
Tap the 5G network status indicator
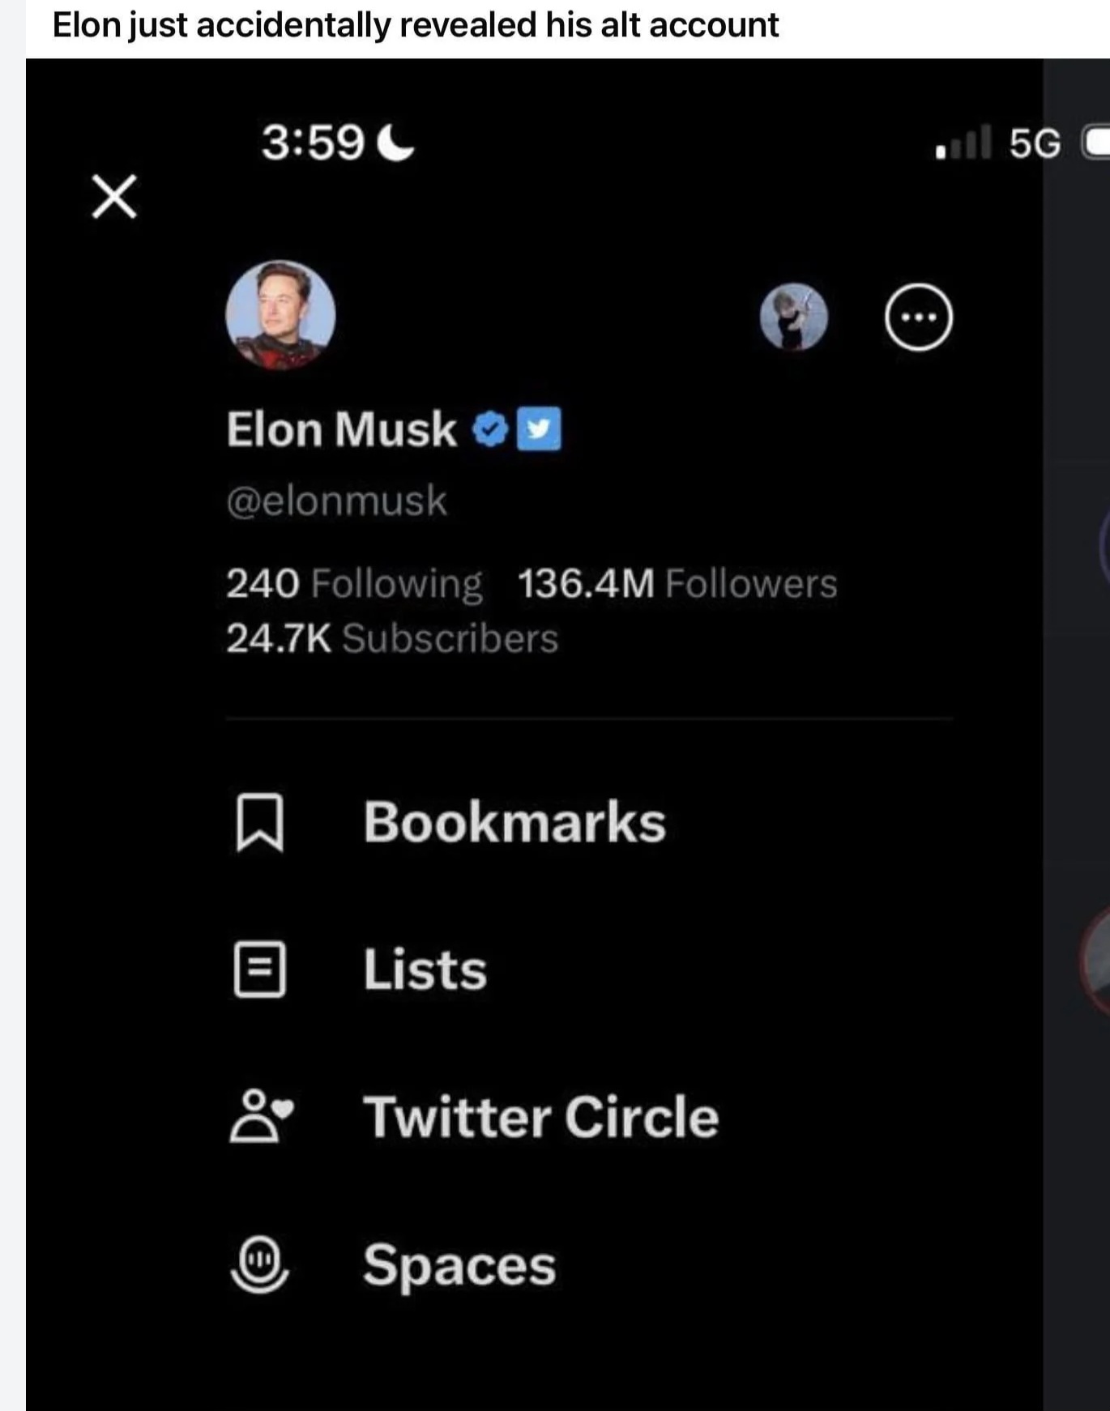tap(1034, 143)
